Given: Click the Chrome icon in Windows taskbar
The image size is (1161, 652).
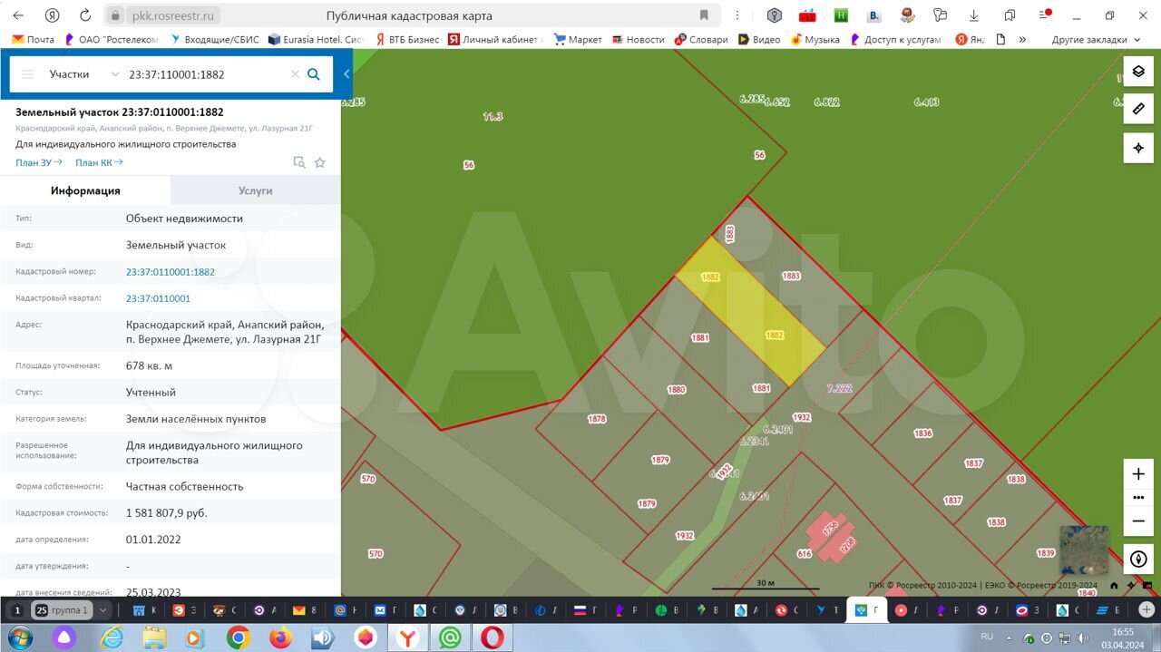Looking at the screenshot, I should tap(239, 638).
